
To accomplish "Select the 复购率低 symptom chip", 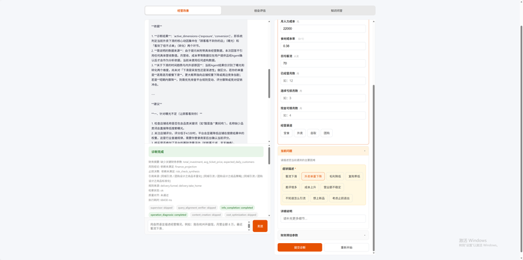I will 354,176.
